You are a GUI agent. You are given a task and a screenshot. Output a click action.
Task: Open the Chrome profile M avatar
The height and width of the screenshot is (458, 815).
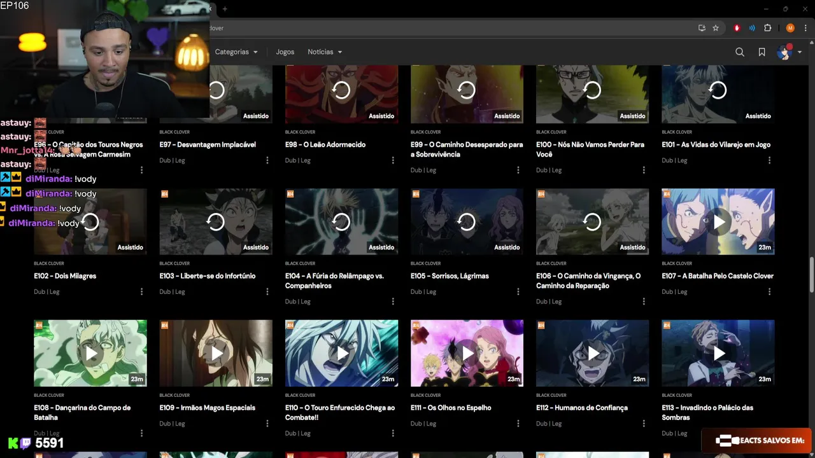pos(790,28)
